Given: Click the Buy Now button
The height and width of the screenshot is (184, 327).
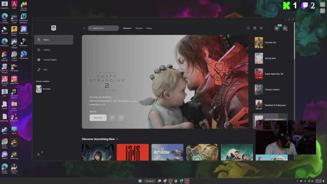Looking at the screenshot, I should 98,118.
